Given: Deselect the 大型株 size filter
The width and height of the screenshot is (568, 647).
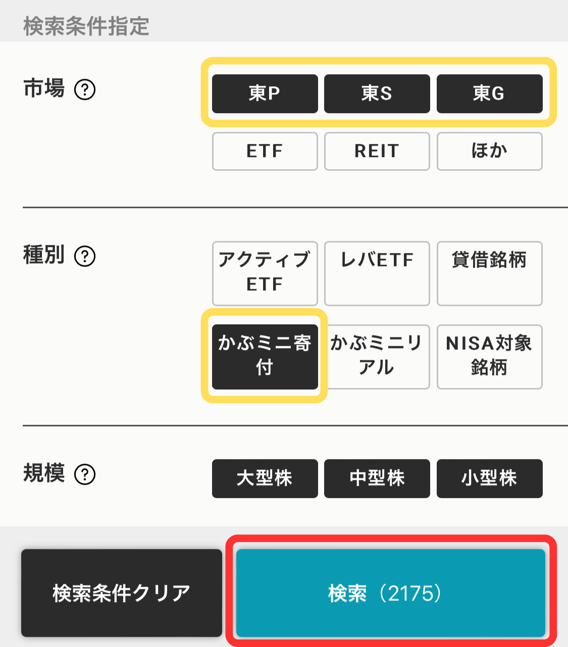Looking at the screenshot, I should (x=265, y=478).
